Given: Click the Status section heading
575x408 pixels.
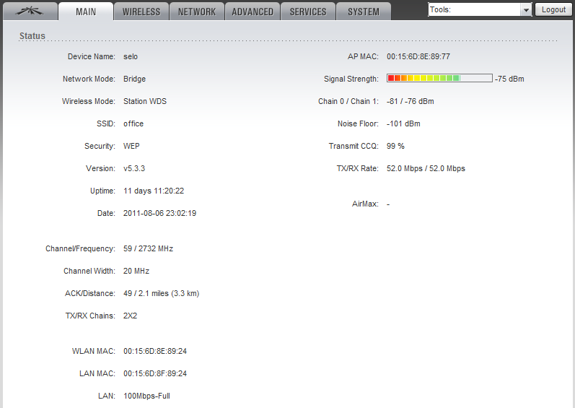Looking at the screenshot, I should pos(32,36).
